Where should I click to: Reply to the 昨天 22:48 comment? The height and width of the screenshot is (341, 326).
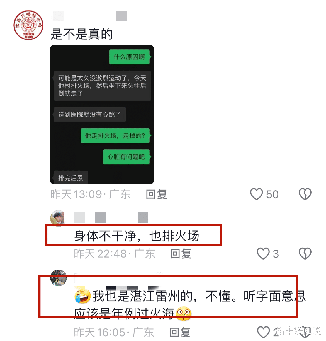tap(181, 254)
